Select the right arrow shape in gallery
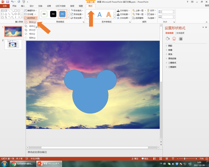Viewport: 209px width, 167px height. point(16,14)
